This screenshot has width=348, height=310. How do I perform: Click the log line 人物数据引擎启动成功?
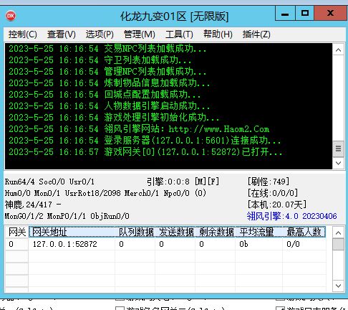coord(110,106)
